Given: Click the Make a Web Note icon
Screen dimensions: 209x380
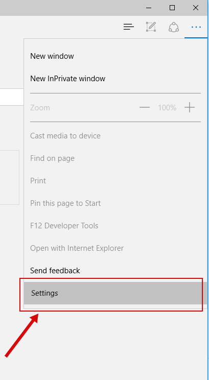Looking at the screenshot, I should click(151, 27).
